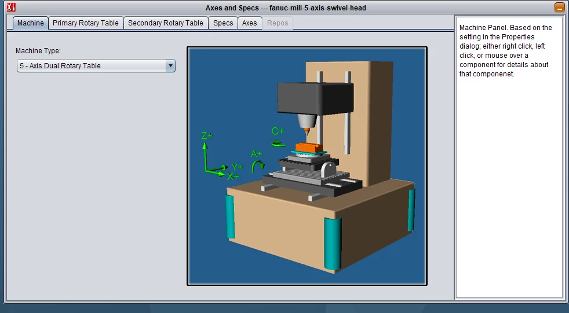Viewport: 569px width, 313px height.
Task: Click the Z+ axis arrow
Action: 205,156
